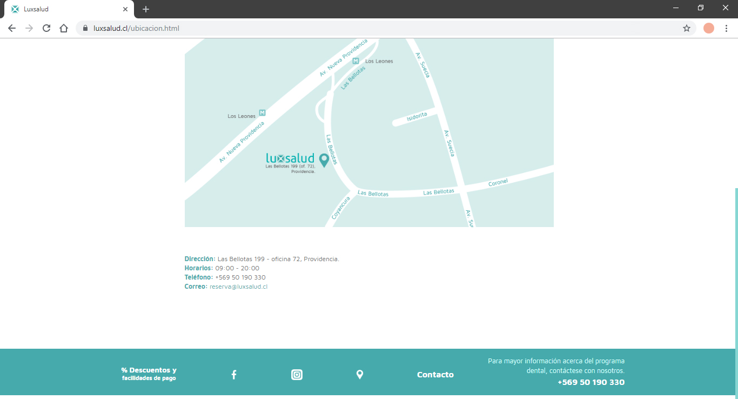Viewport: 738px width, 399px height.
Task: Click the Luxsalud map marker pin
Action: click(x=324, y=160)
